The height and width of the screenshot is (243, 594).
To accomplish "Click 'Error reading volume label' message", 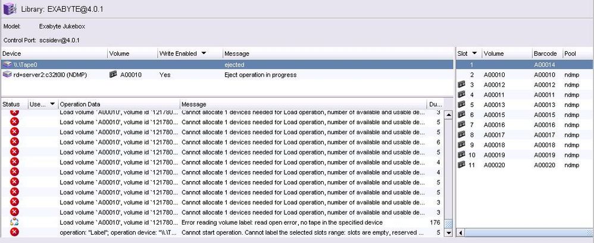I will (x=282, y=223).
